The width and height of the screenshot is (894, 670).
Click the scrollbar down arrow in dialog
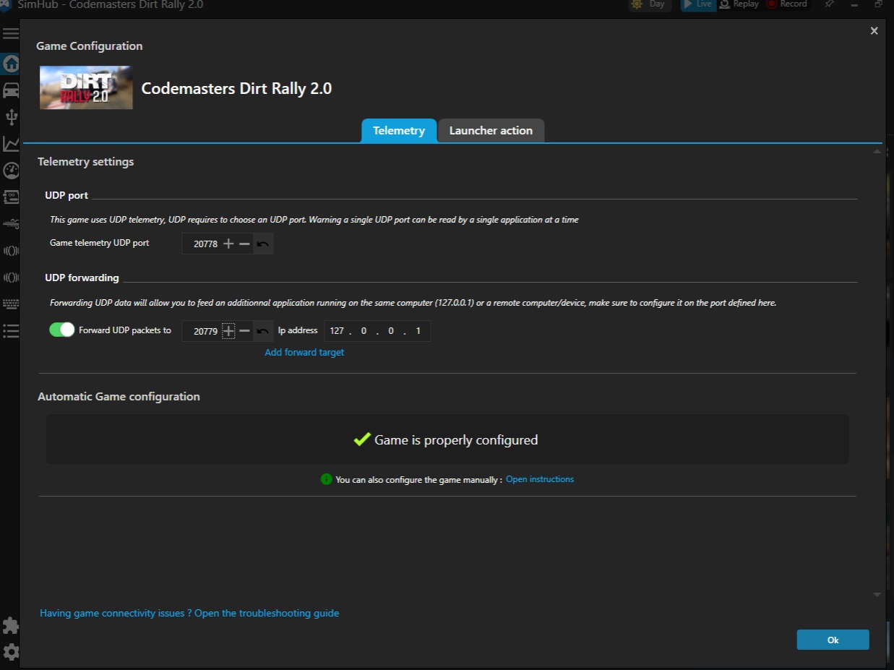[877, 594]
